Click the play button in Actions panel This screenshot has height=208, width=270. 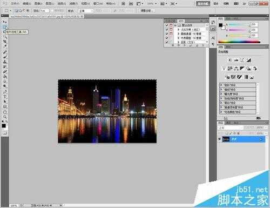pyautogui.click(x=185, y=45)
